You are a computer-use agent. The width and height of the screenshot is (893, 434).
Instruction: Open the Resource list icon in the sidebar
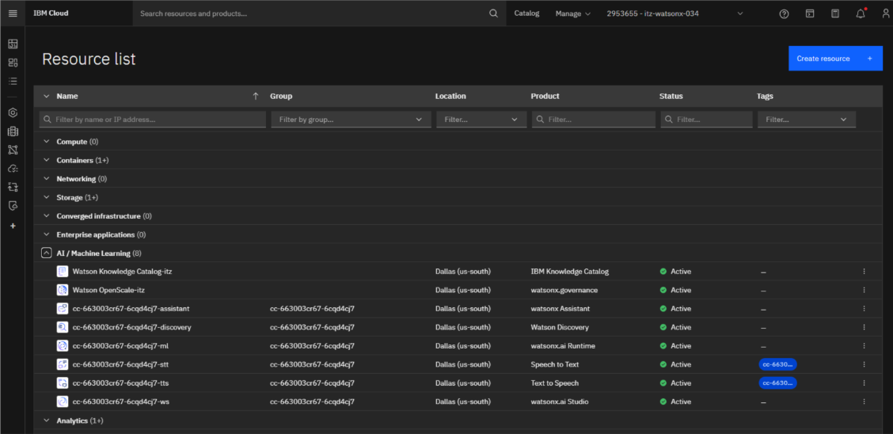point(13,81)
